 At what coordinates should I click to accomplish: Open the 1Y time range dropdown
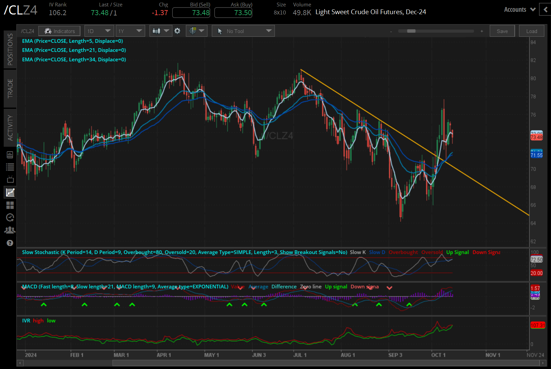tap(130, 31)
